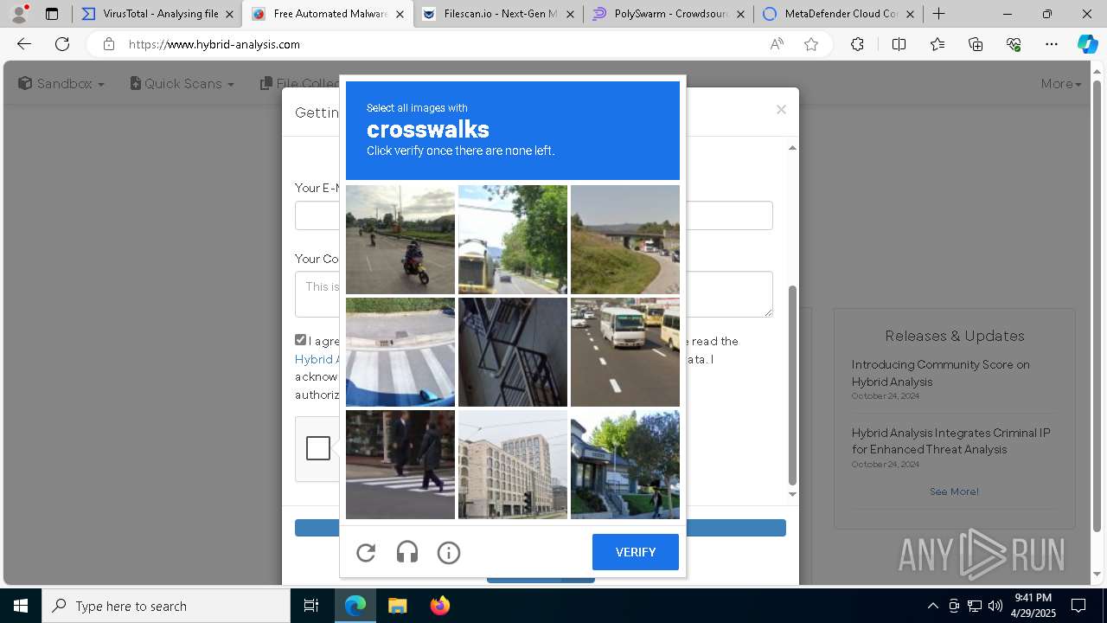Launch Firefox from the taskbar
Image resolution: width=1107 pixels, height=623 pixels.
[x=439, y=606]
